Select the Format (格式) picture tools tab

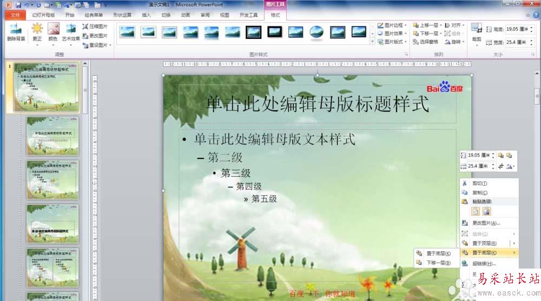(x=275, y=15)
